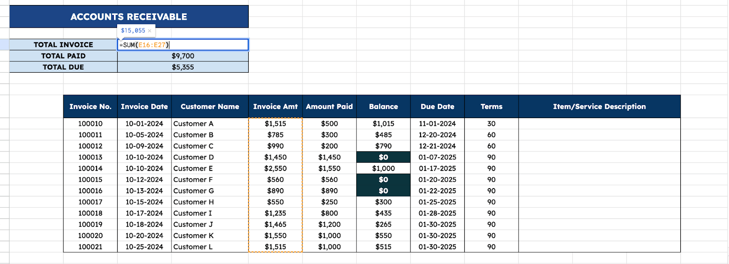Click the Item/Service Description header
The height and width of the screenshot is (264, 729).
599,106
